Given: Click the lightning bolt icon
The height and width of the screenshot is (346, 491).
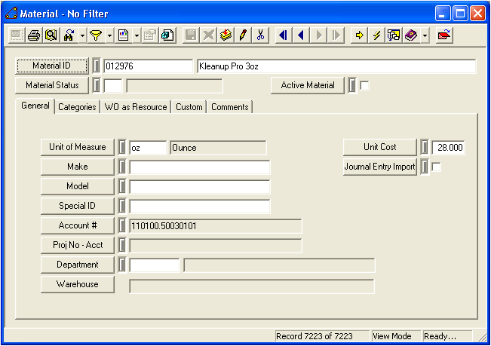Looking at the screenshot, I should tap(376, 35).
